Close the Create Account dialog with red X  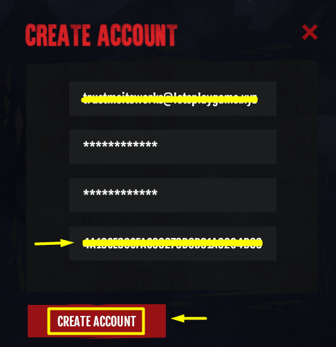click(x=310, y=32)
